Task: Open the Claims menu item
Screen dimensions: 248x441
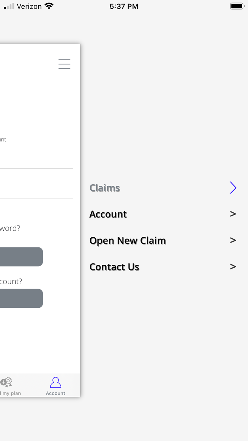Action: click(105, 188)
